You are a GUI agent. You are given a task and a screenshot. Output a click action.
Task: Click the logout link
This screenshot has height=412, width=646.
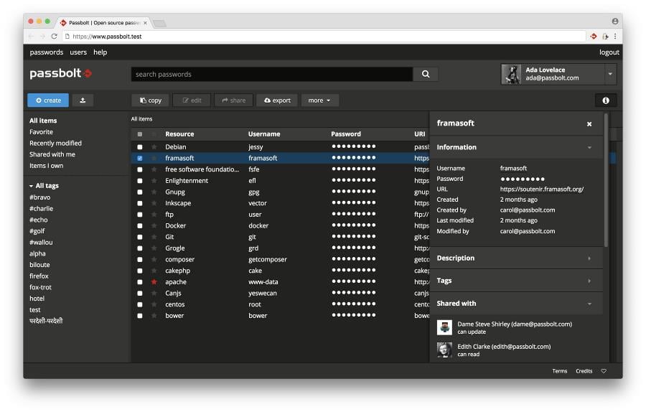point(609,52)
